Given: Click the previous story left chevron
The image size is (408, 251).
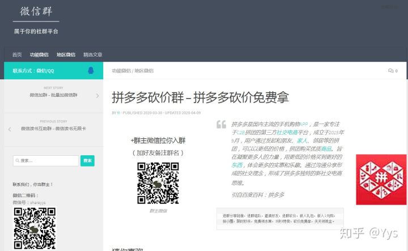Looking at the screenshot, I should 10,129.
